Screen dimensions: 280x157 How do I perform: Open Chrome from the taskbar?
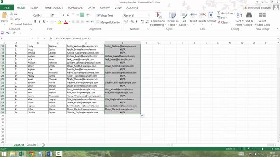pyautogui.click(x=31, y=154)
